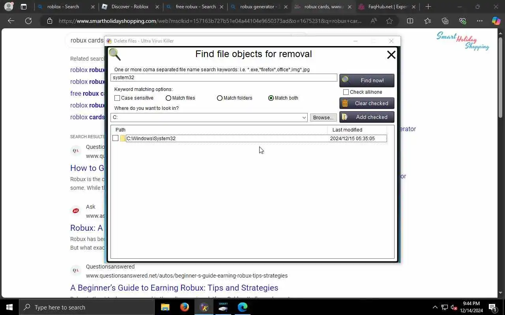Click the network icon in system tray
The height and width of the screenshot is (315, 505).
tap(445, 307)
